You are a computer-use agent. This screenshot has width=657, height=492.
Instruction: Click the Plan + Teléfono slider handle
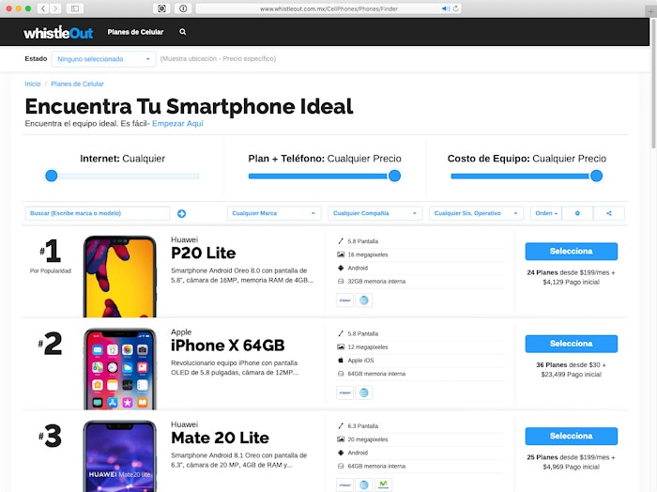pyautogui.click(x=394, y=176)
